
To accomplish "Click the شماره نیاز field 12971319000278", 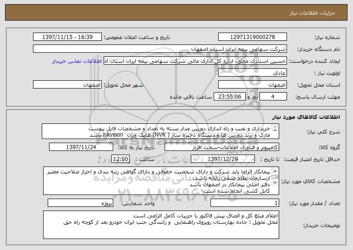I will coord(252,37).
